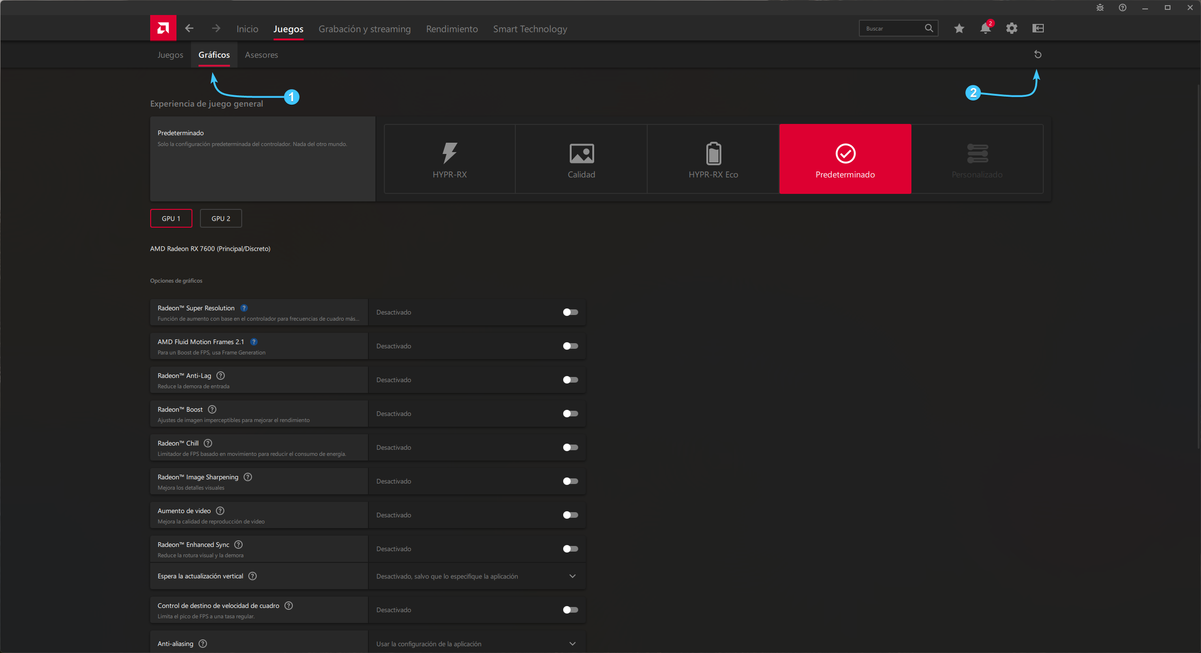Select the HYPR-RX Eco profile
Viewport: 1201px width, 653px height.
point(713,159)
